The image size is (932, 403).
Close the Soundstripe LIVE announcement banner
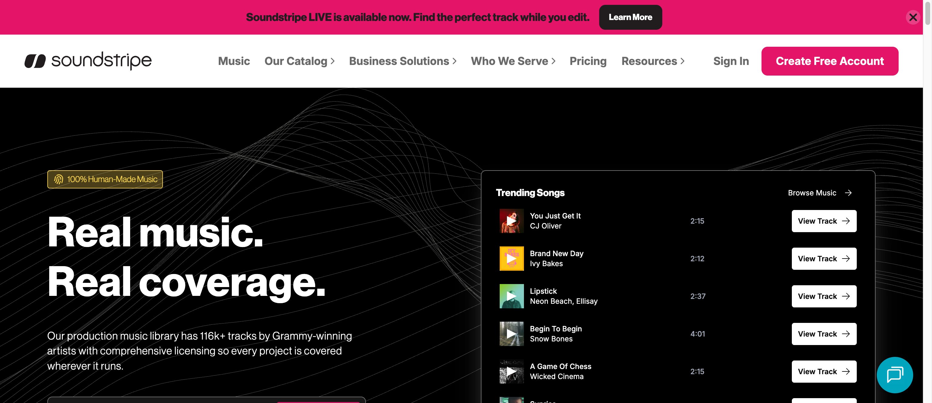[913, 17]
